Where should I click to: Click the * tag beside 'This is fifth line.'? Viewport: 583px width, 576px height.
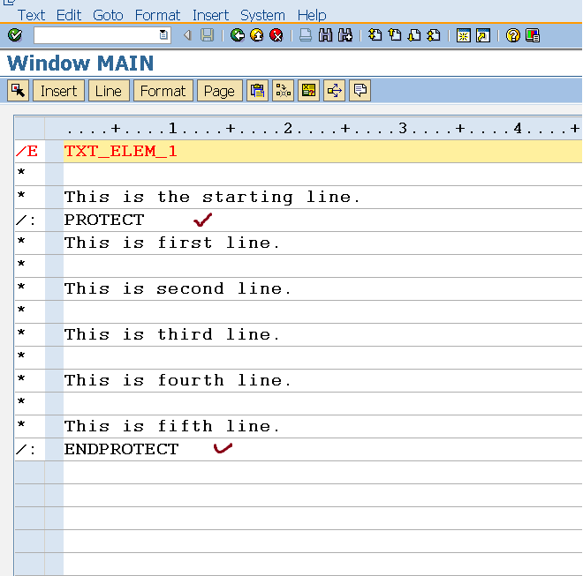click(x=21, y=425)
